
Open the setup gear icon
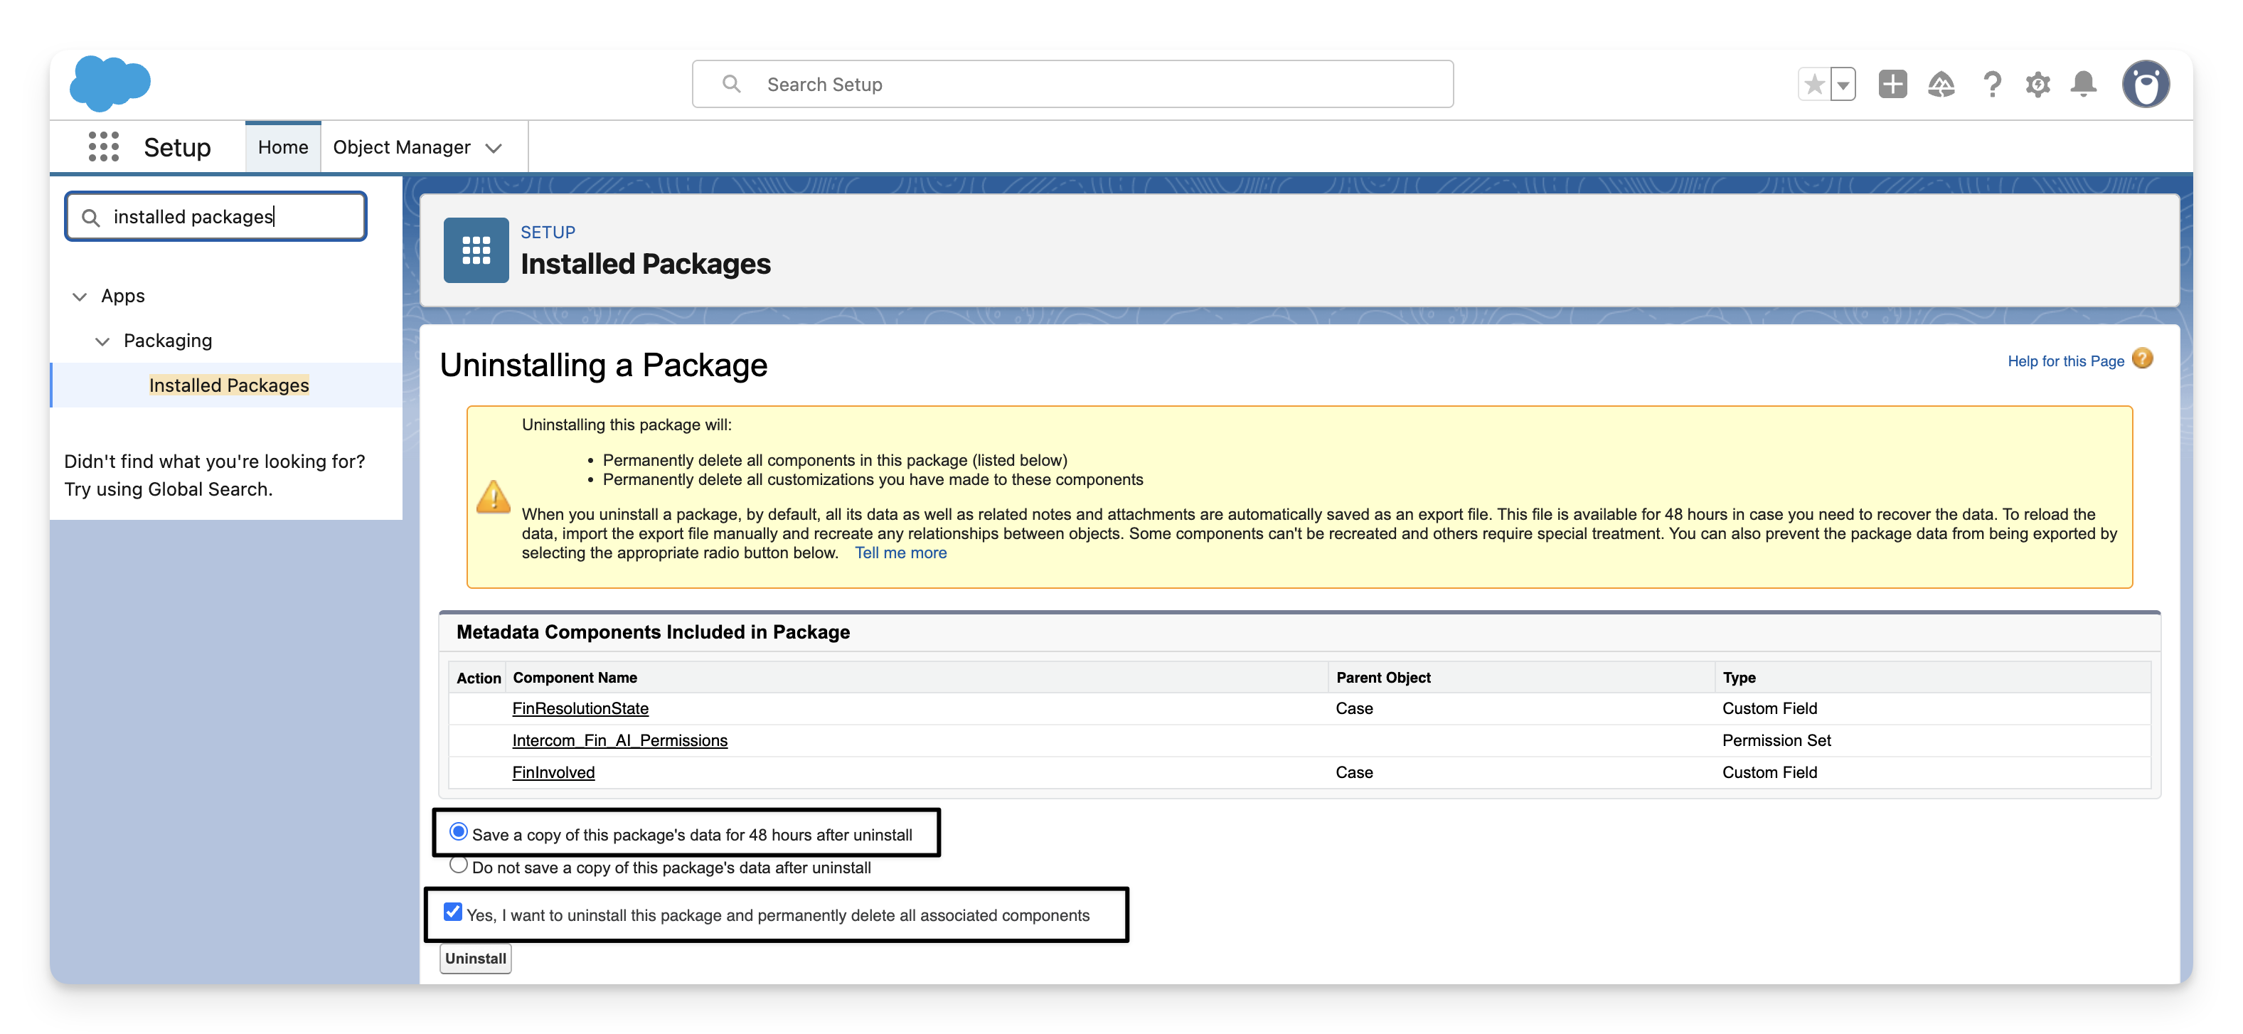click(2037, 85)
